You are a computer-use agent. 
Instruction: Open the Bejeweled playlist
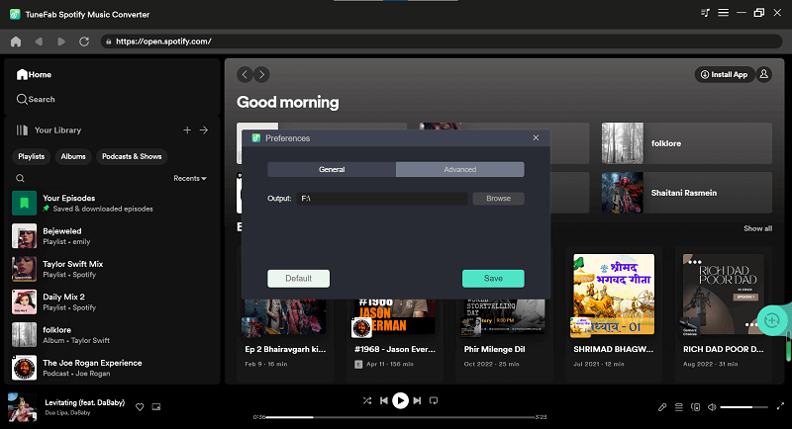[x=112, y=236]
